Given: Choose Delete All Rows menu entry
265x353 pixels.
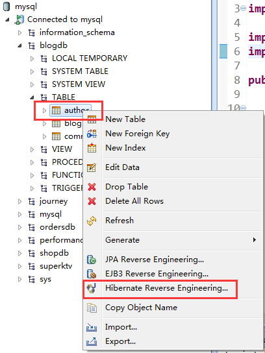Looking at the screenshot, I should coord(134,201).
